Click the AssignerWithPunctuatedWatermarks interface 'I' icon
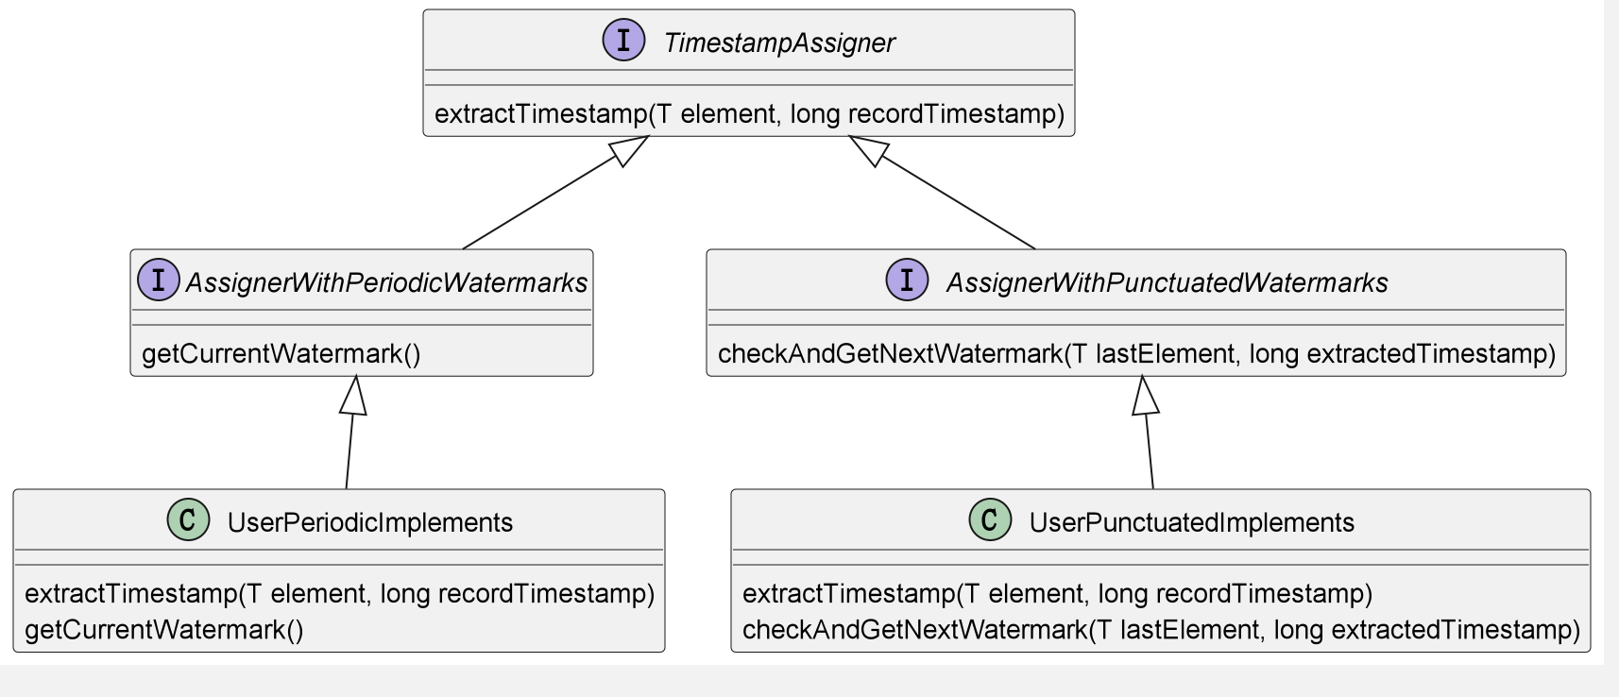This screenshot has width=1619, height=697. [x=907, y=280]
